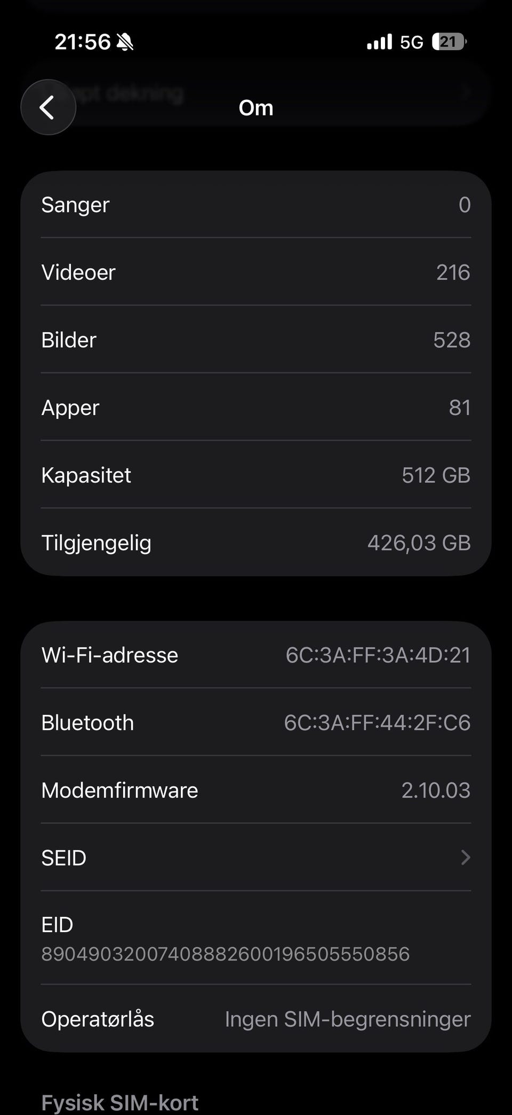
Task: Tap the Bluetooth address row
Action: click(256, 722)
